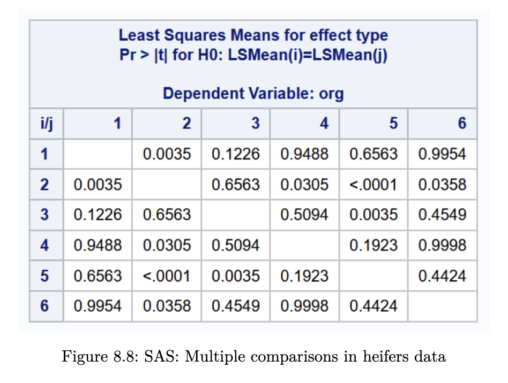The width and height of the screenshot is (508, 383).
Task: Click the 0.9998 cell in row 4
Action: [442, 245]
